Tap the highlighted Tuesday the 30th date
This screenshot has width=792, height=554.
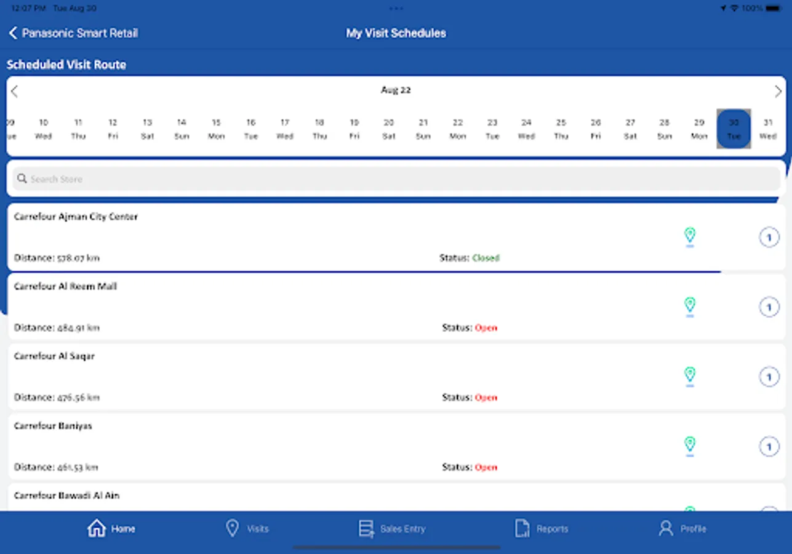pos(734,129)
